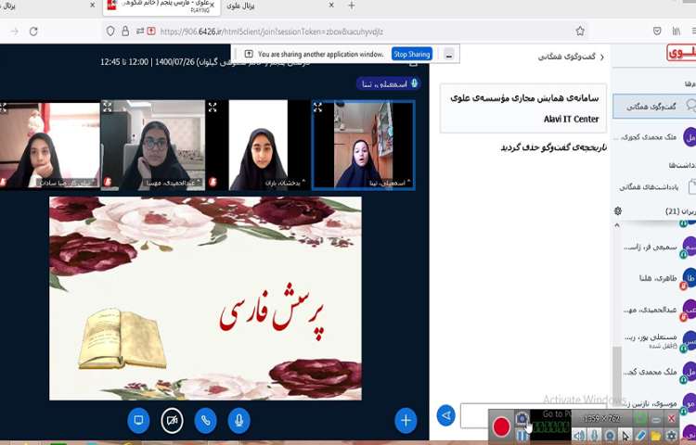This screenshot has width=696, height=445.
Task: Switch to the پرتال علوی browser tab
Action: tap(277, 6)
